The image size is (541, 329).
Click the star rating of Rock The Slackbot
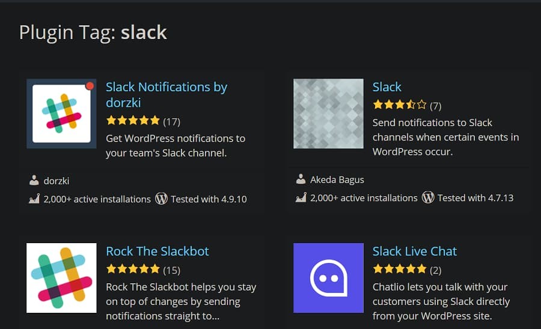[x=133, y=270]
